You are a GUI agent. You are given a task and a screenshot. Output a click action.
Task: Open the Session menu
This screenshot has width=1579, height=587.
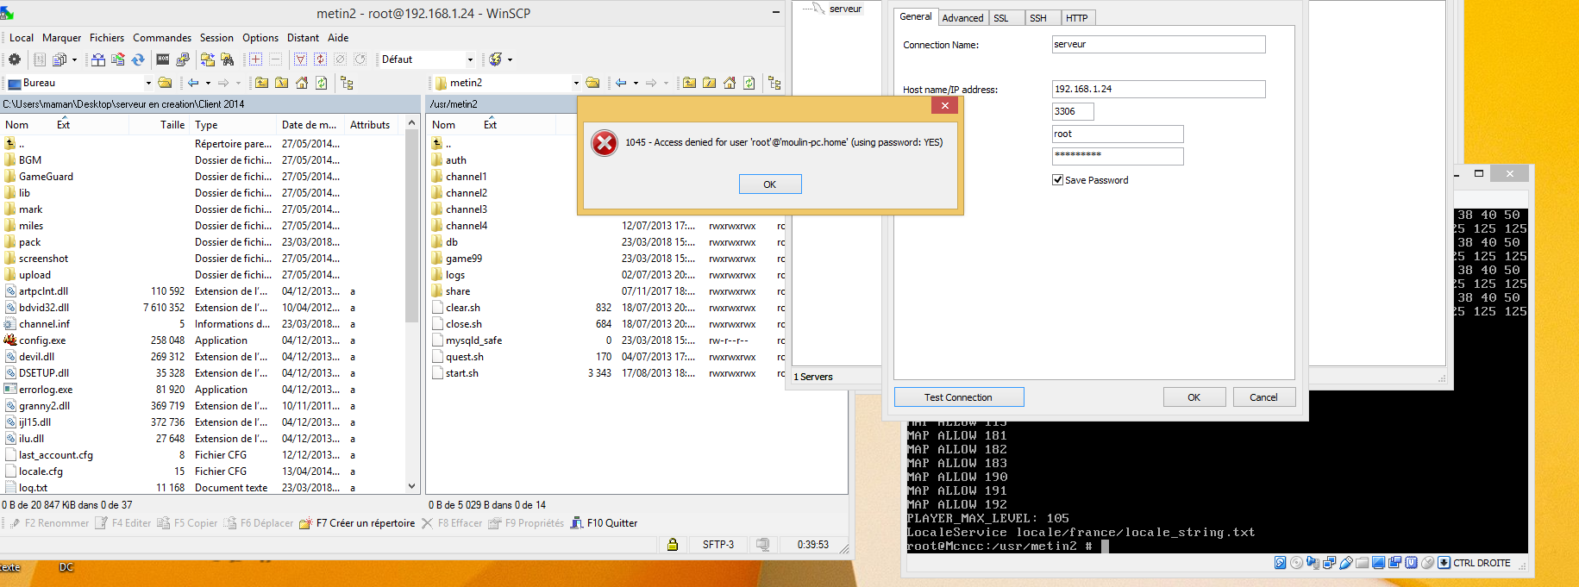pyautogui.click(x=216, y=37)
